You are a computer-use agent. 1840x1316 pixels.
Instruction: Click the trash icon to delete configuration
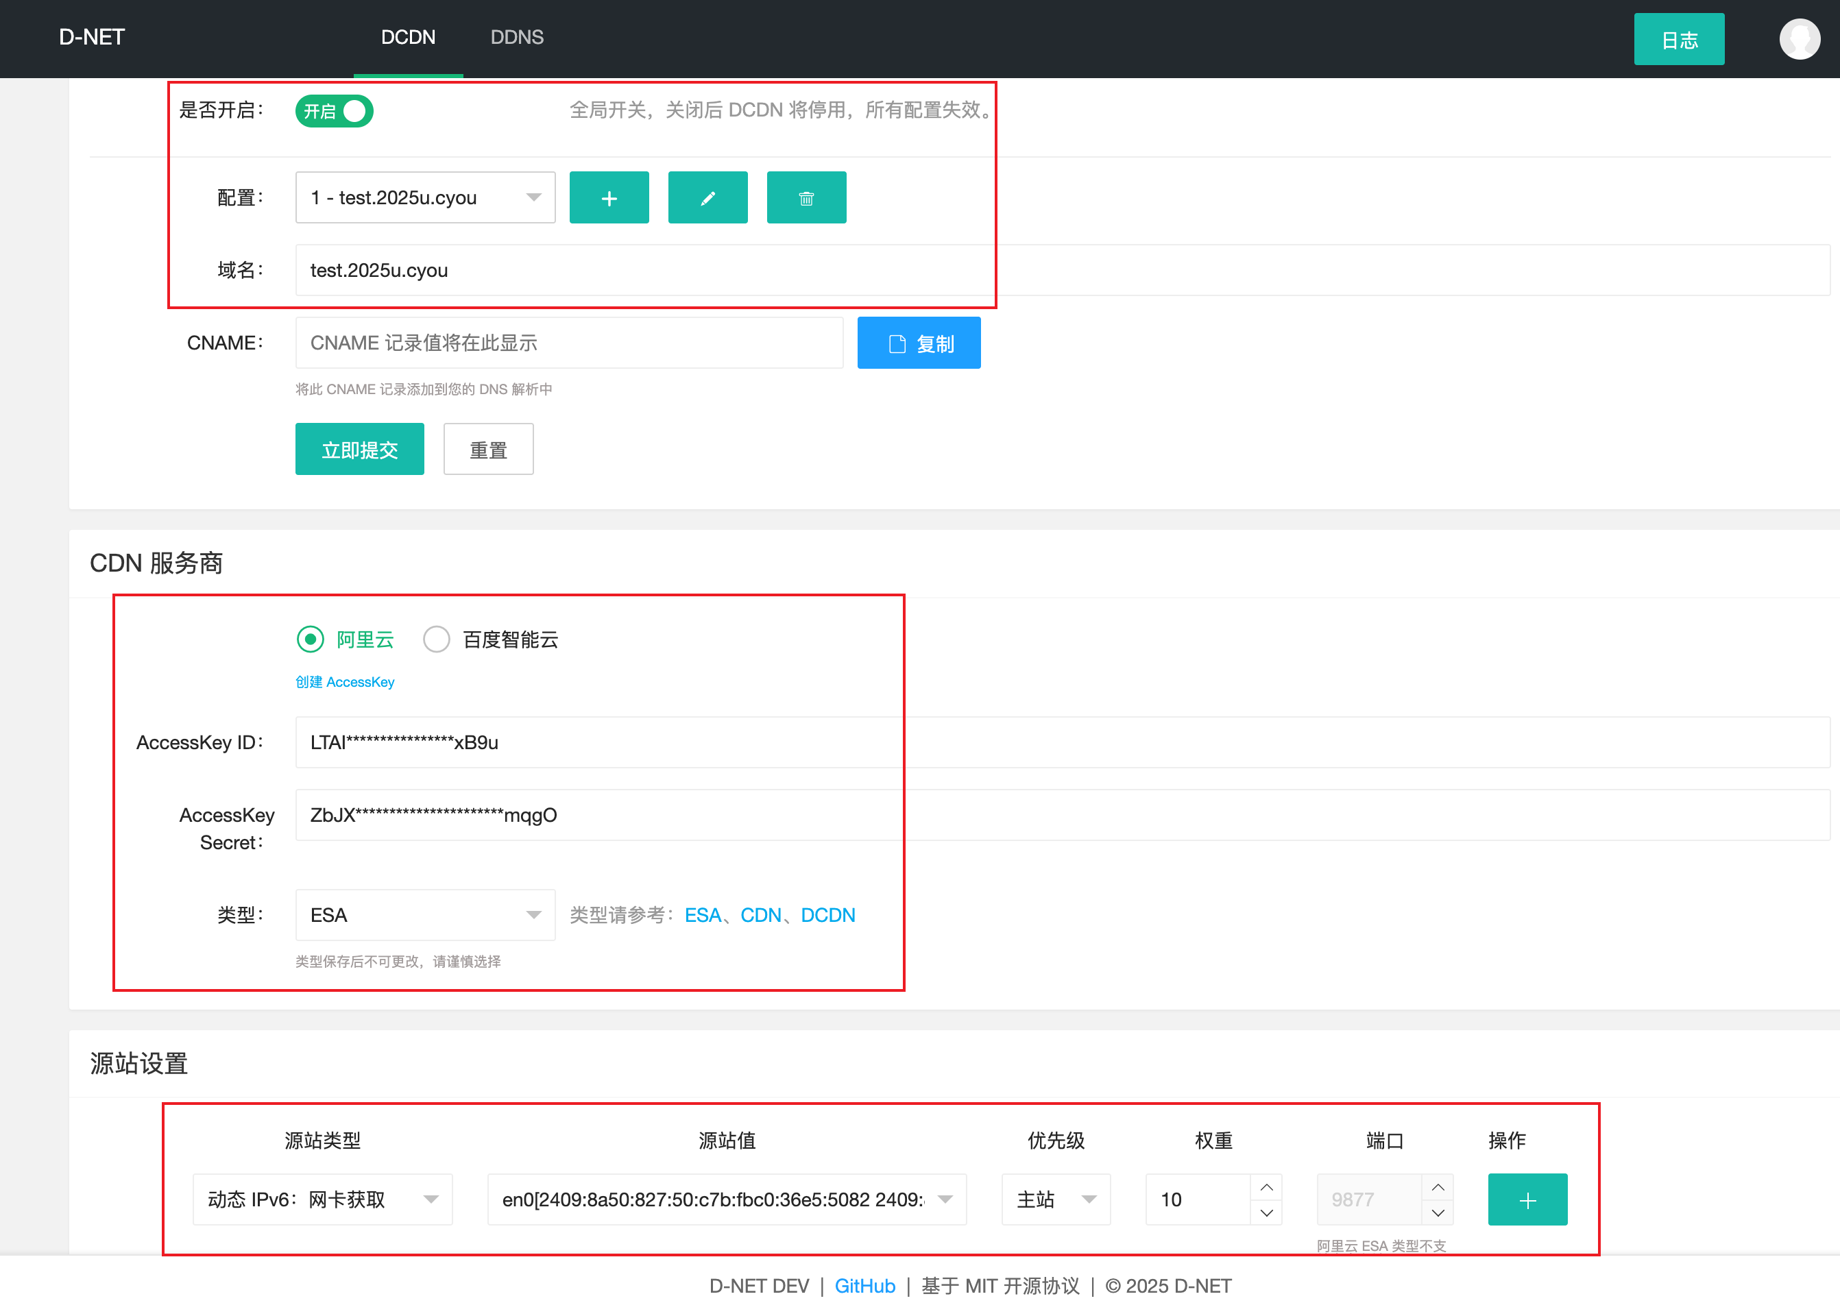(806, 197)
